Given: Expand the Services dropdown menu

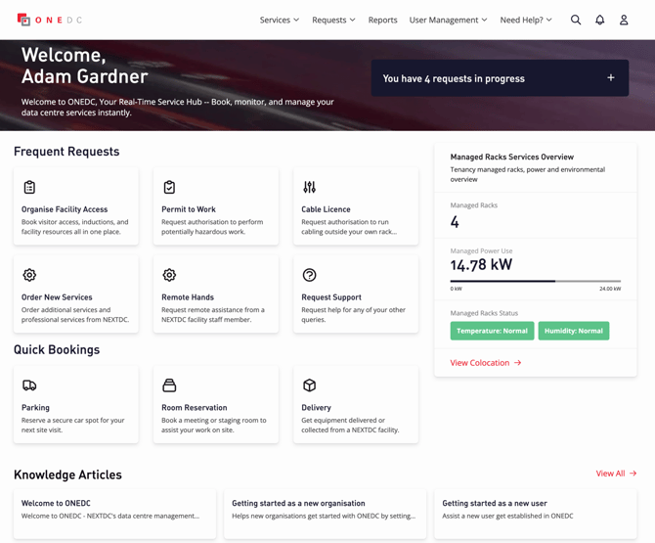Looking at the screenshot, I should pos(280,20).
